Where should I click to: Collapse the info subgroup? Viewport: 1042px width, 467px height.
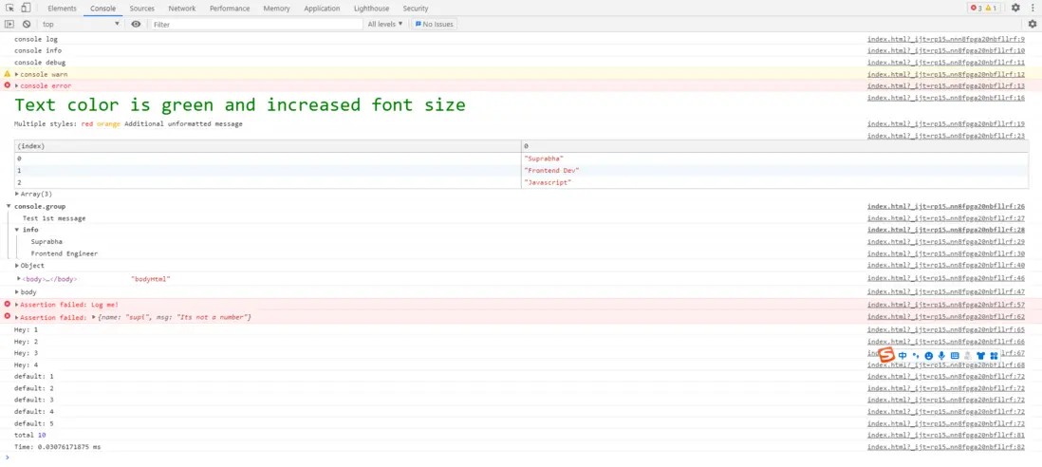(17, 230)
